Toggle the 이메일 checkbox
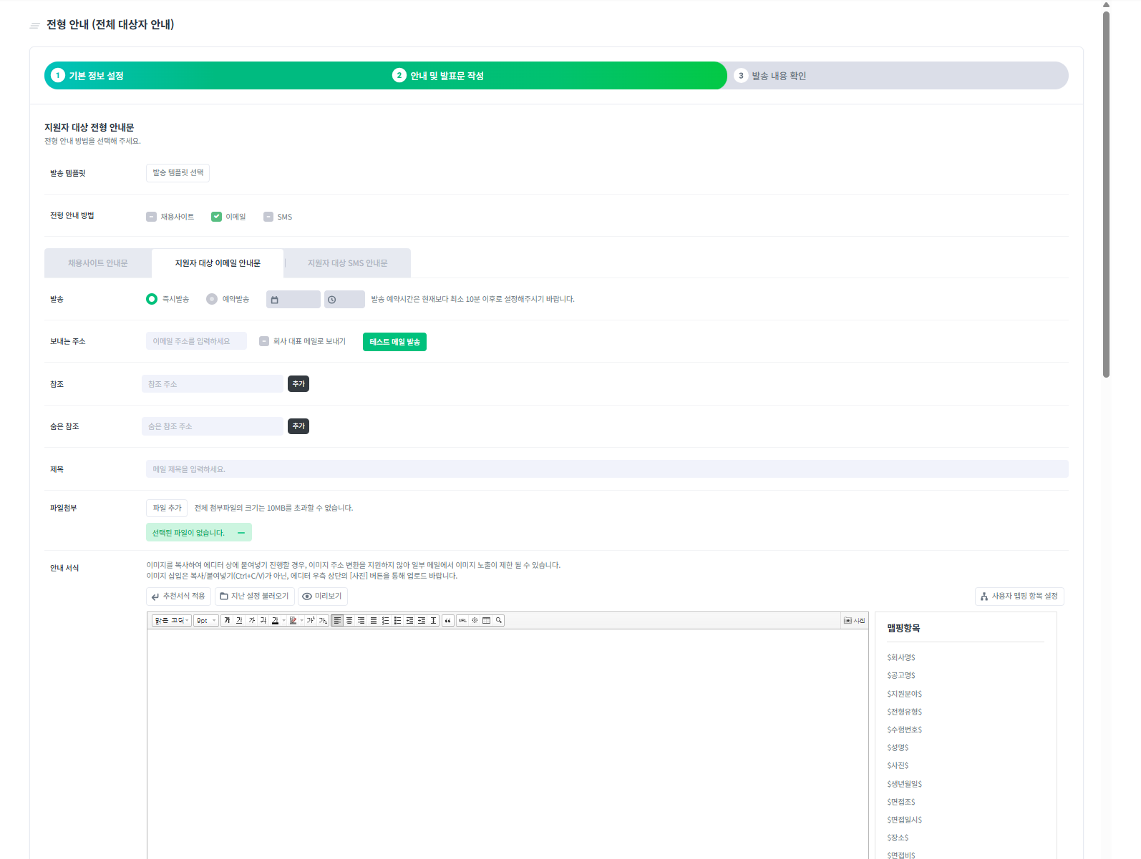This screenshot has width=1141, height=859. point(216,217)
